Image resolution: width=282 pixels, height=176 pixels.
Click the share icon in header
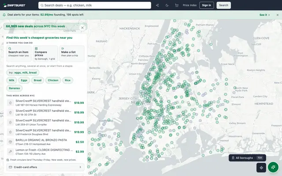point(157,5)
